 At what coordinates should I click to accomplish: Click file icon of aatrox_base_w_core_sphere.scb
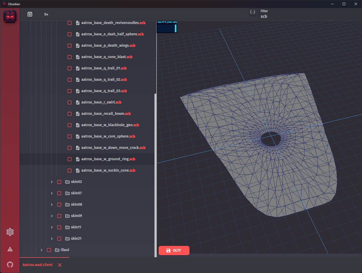(x=78, y=136)
